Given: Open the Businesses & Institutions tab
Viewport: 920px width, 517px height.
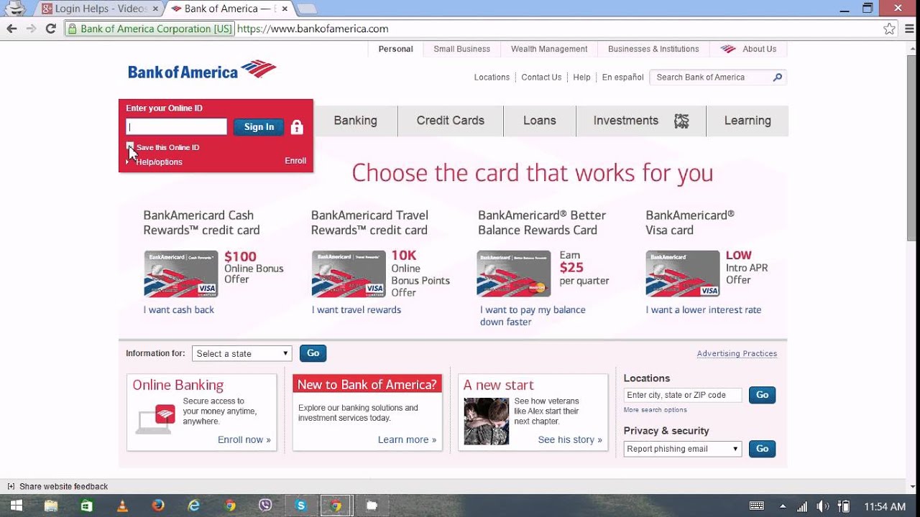Looking at the screenshot, I should point(653,50).
